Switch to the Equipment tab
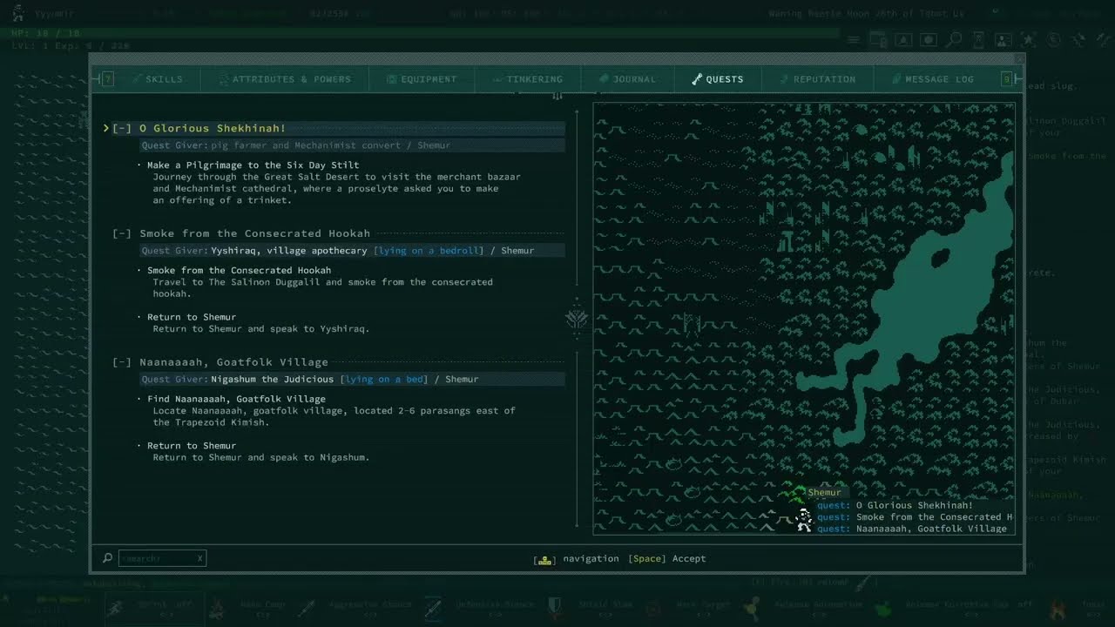This screenshot has width=1115, height=627. [422, 79]
